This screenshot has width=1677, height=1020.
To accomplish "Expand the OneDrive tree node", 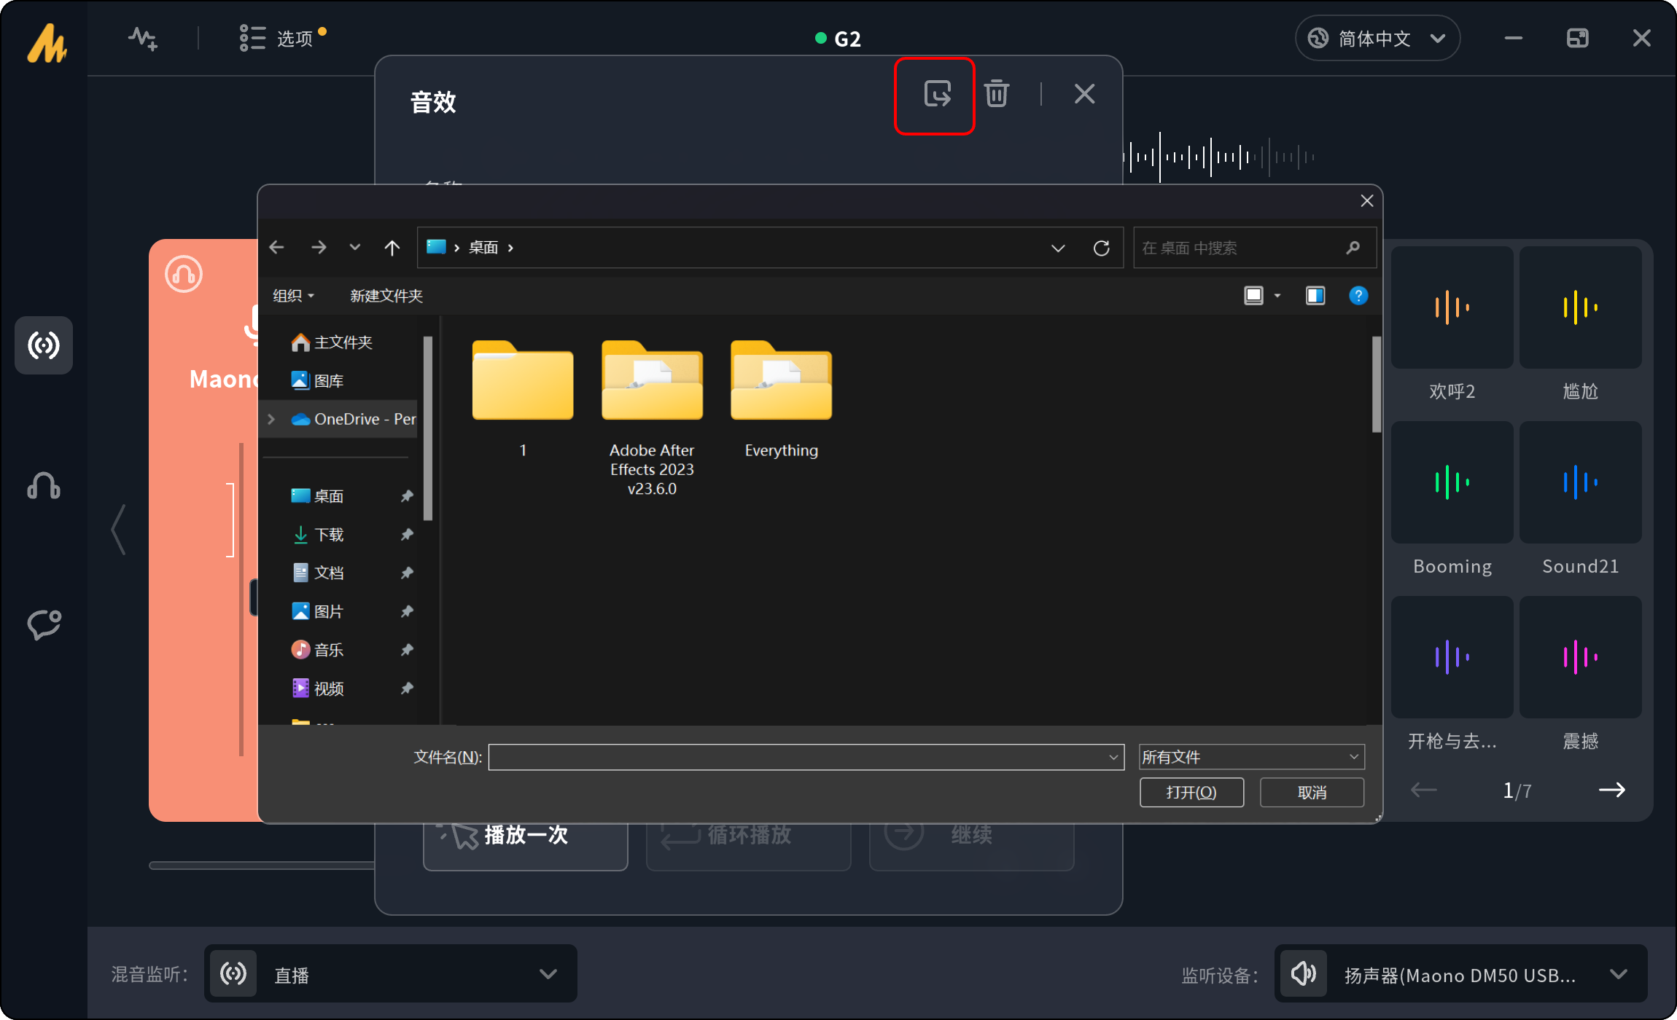I will (271, 419).
